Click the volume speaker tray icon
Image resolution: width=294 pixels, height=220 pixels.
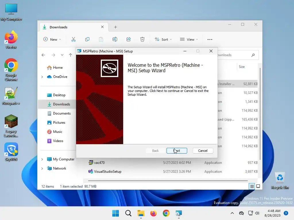tap(257, 213)
